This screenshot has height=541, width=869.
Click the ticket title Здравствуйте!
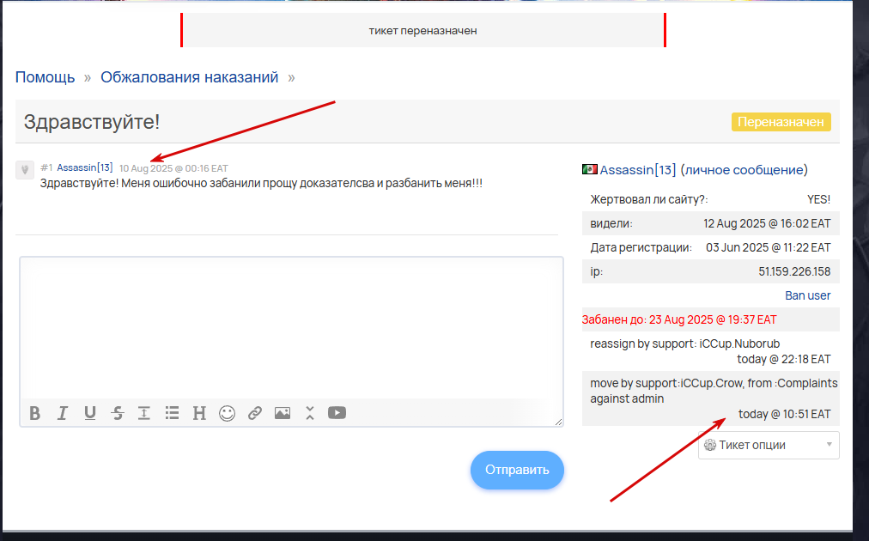pos(92,121)
